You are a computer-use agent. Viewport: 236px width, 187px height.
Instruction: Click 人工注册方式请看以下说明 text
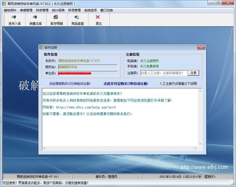pos(178,84)
